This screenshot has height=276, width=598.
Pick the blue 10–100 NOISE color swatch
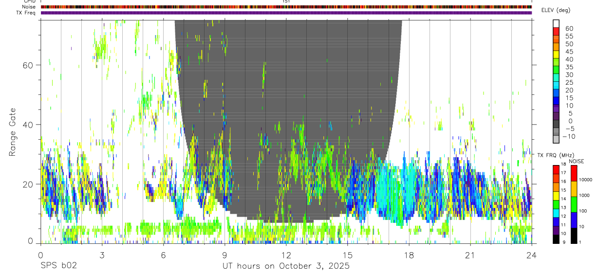(574, 220)
